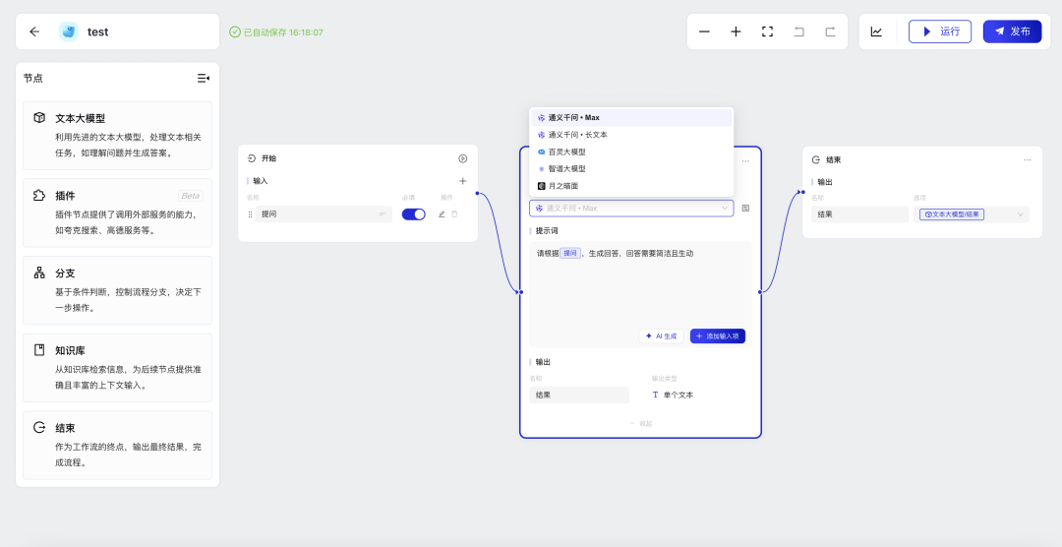Delete the 提问 input row
Viewport: 1062px width, 547px height.
454,214
